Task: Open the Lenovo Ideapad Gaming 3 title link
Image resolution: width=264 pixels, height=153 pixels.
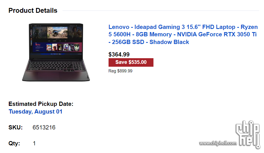Action: pyautogui.click(x=183, y=34)
